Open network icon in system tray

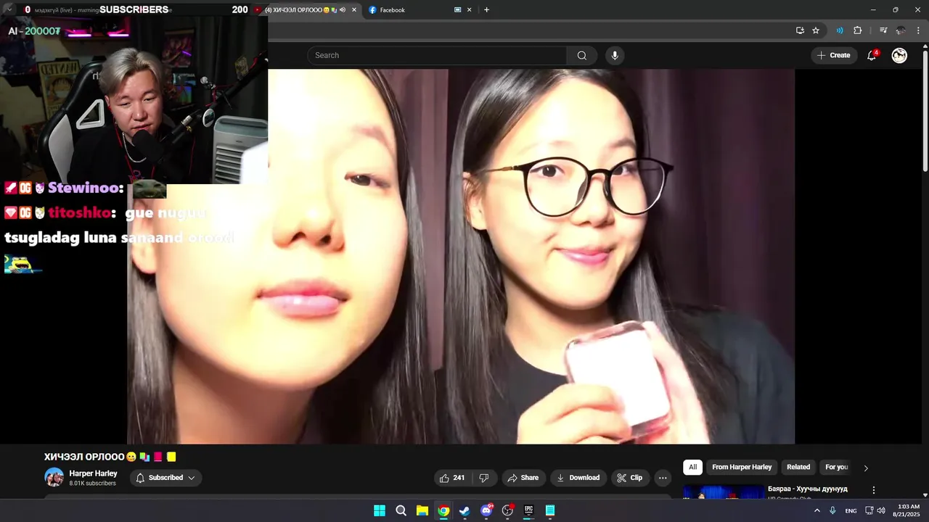pyautogui.click(x=869, y=510)
